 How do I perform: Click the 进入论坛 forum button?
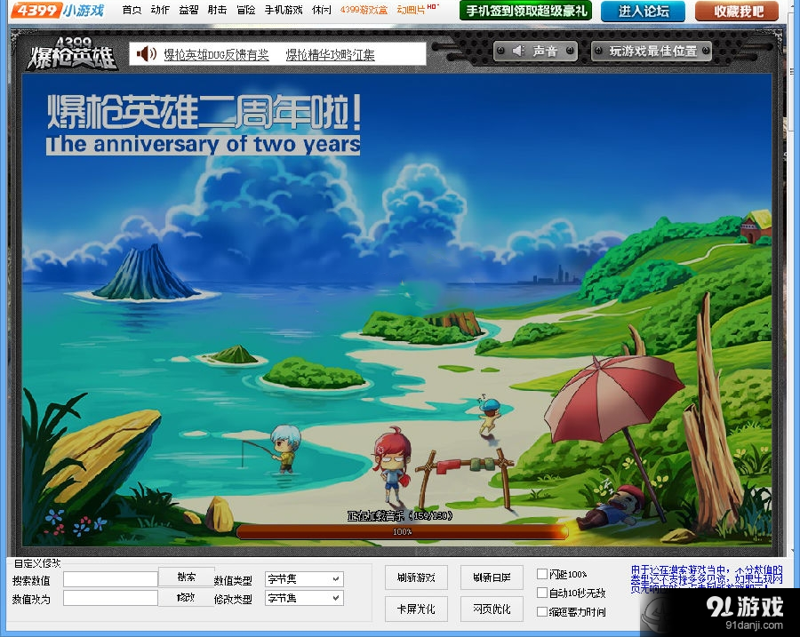643,12
